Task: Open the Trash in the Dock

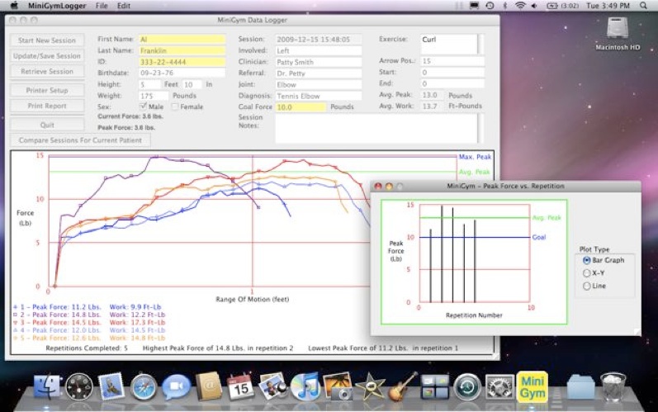Action: (x=613, y=386)
